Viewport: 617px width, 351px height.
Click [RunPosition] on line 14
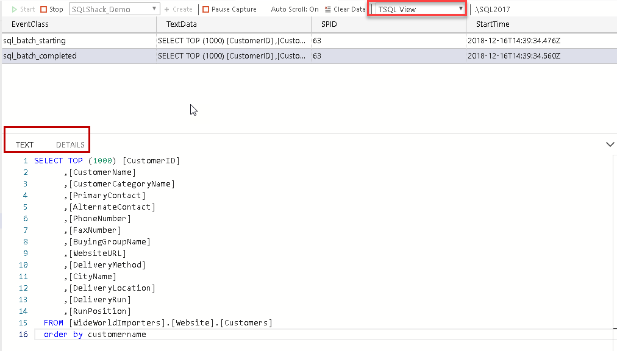(100, 311)
